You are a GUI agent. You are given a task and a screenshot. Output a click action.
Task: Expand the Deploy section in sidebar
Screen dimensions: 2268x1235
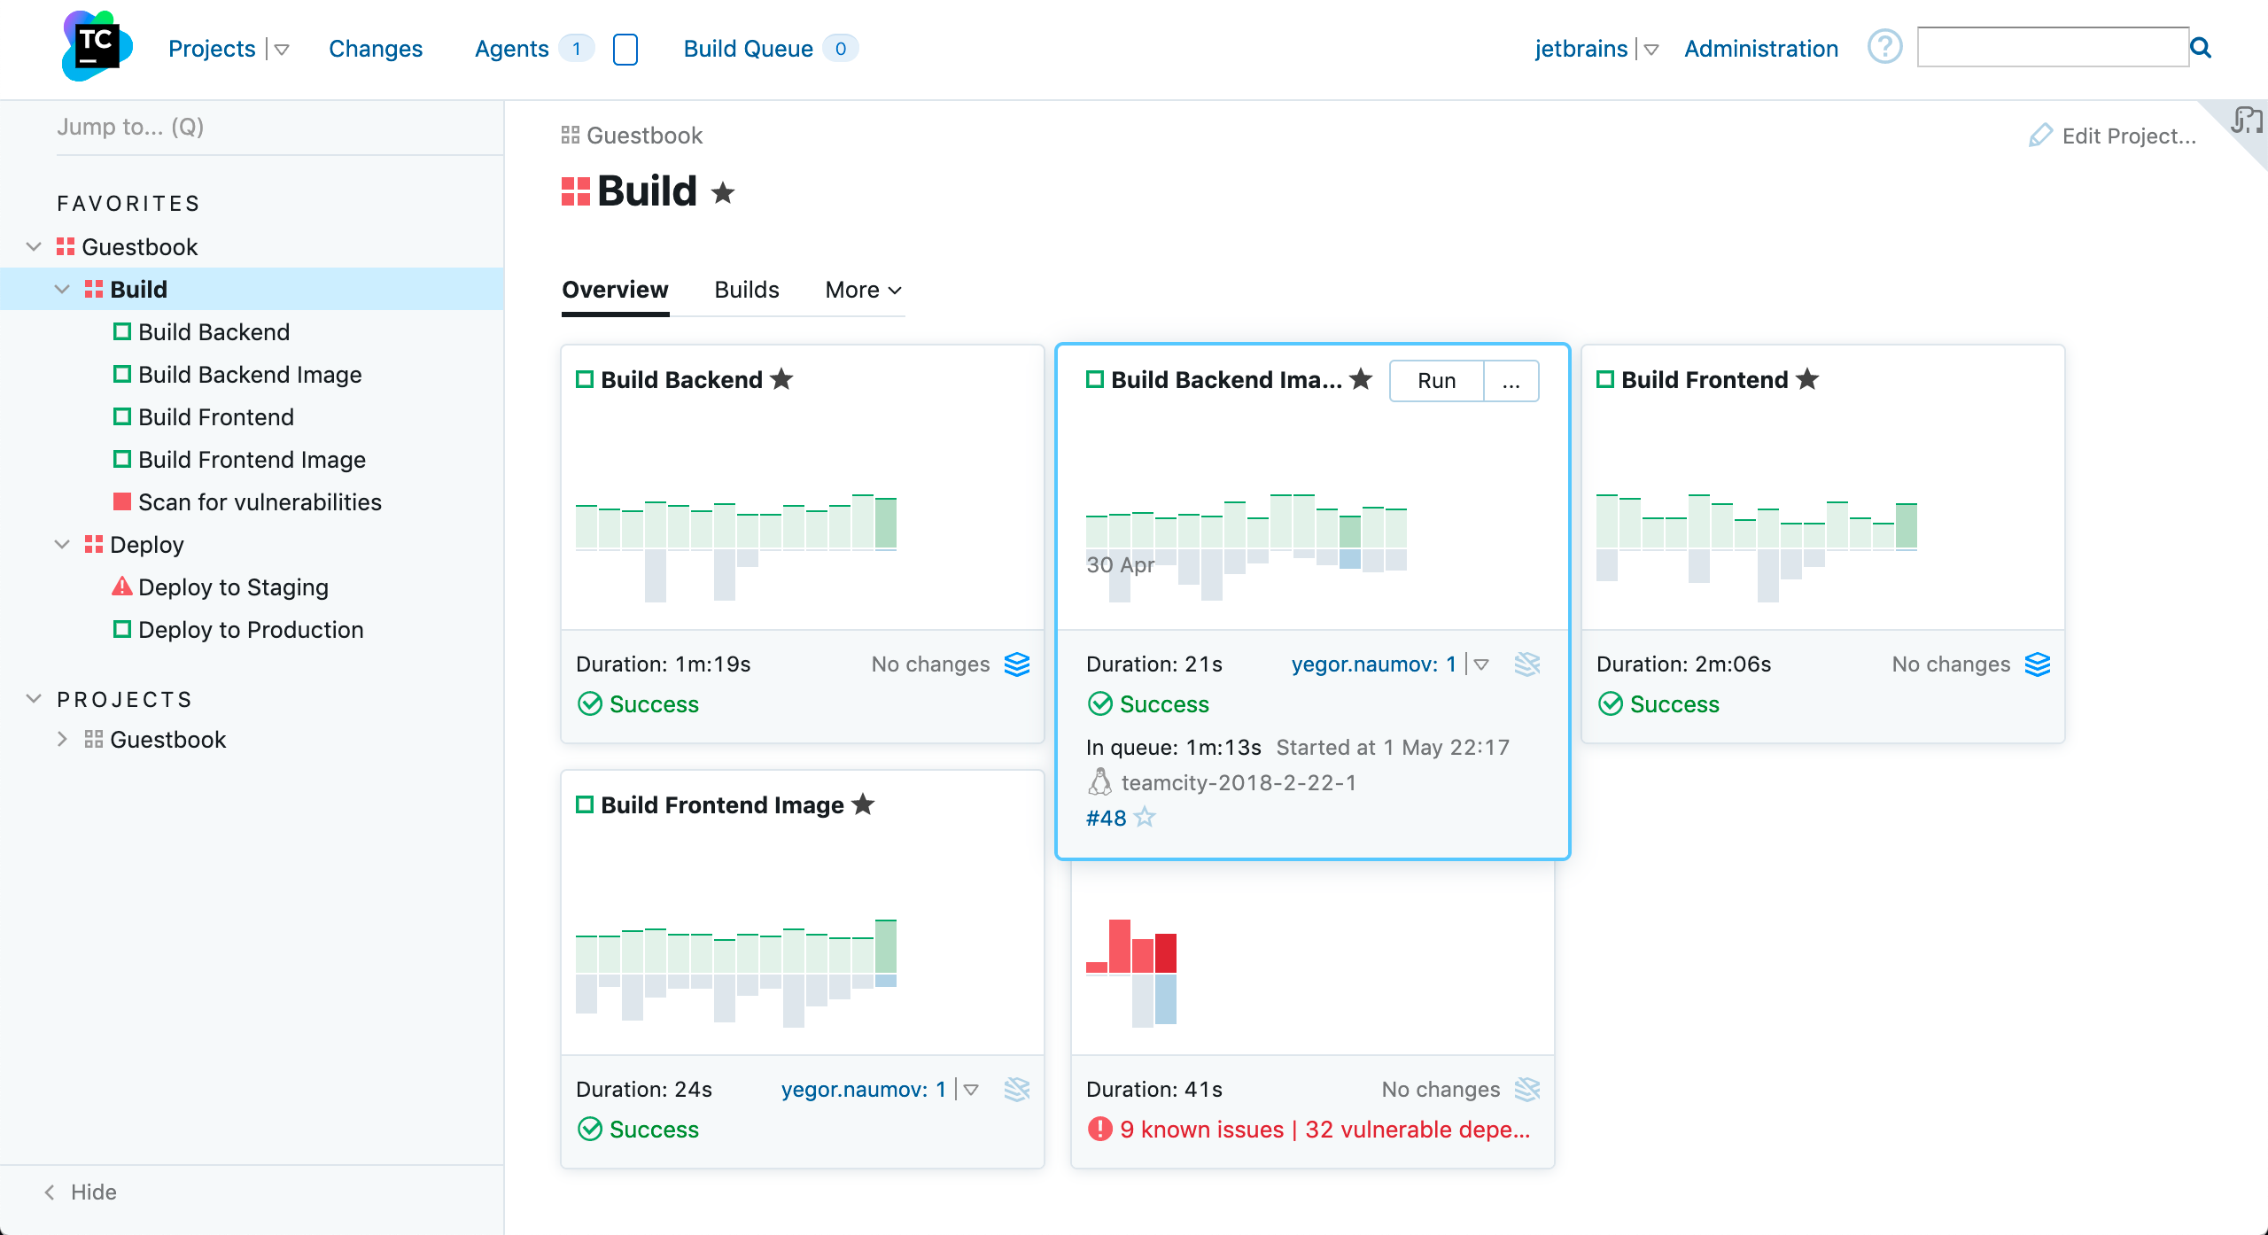click(62, 543)
